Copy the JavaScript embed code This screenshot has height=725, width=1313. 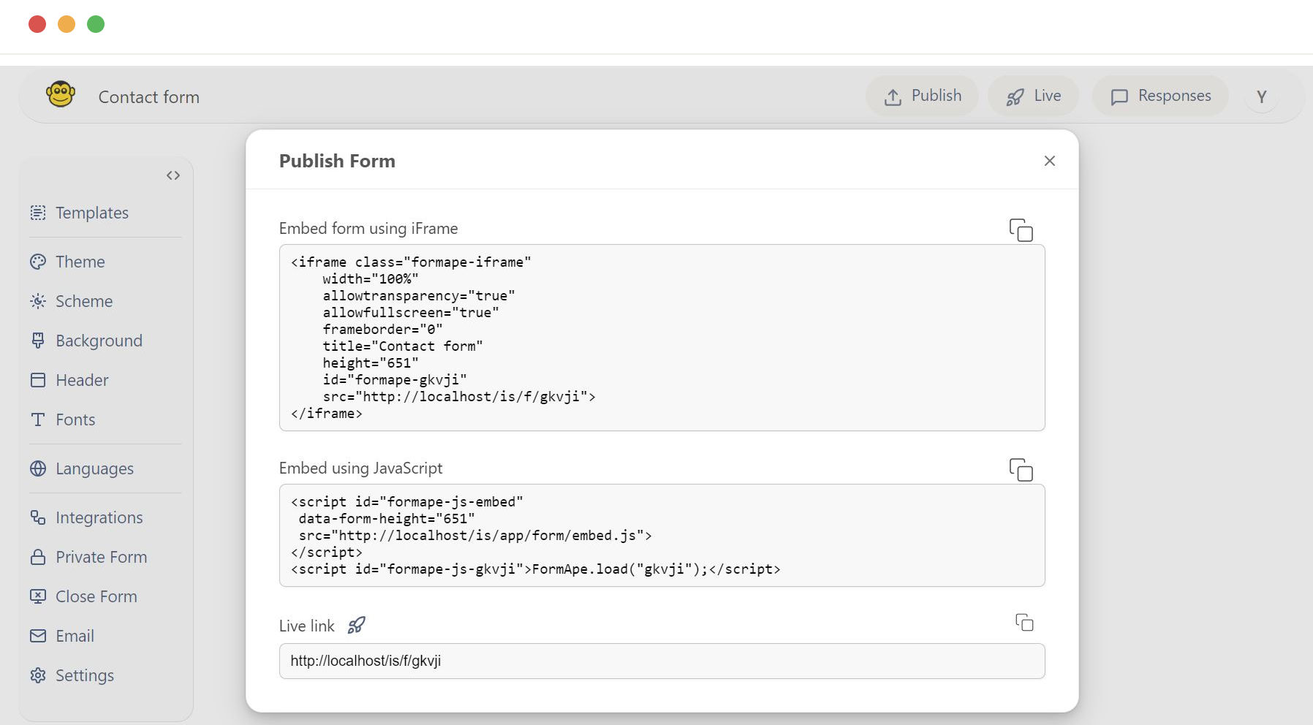(1021, 469)
